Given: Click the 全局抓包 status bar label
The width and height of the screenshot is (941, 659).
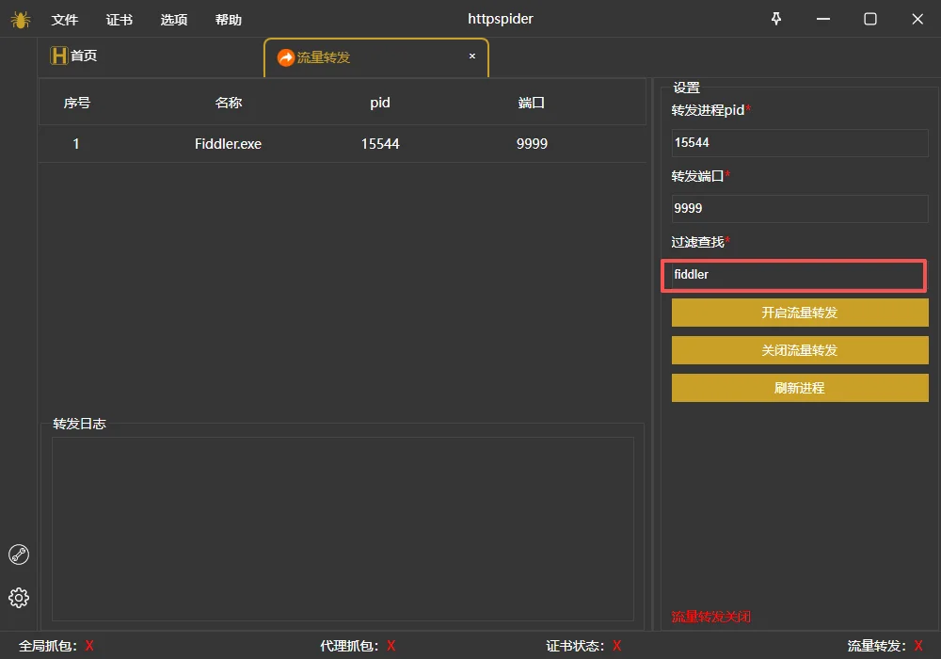Looking at the screenshot, I should [47, 646].
